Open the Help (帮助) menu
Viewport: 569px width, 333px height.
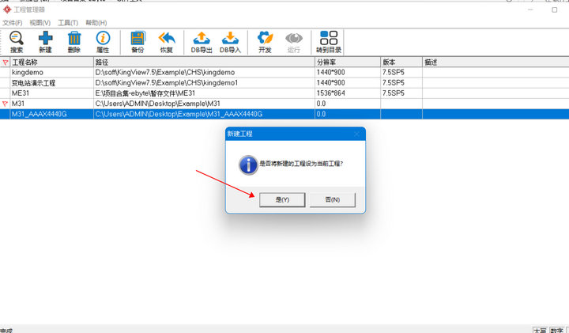point(96,23)
